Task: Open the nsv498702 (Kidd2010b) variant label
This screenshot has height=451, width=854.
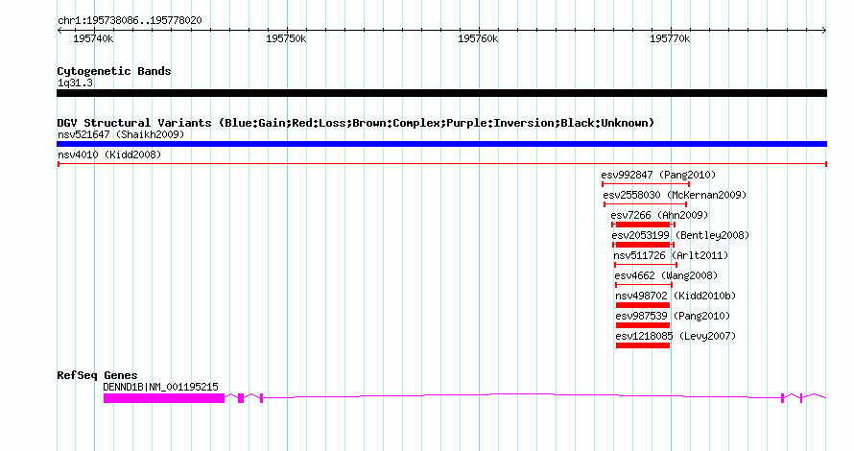Action: (676, 296)
